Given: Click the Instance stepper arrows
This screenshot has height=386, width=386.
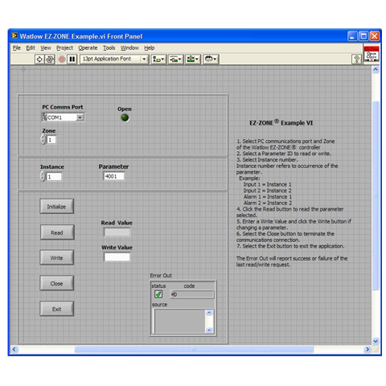Looking at the screenshot, I should tap(43, 176).
